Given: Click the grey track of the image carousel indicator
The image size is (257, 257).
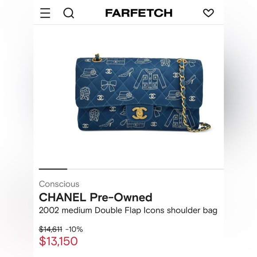Looking at the screenshot, I should click(145, 169).
